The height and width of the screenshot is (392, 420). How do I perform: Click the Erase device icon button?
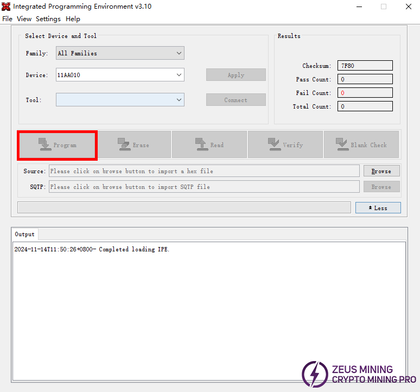pyautogui.click(x=133, y=145)
